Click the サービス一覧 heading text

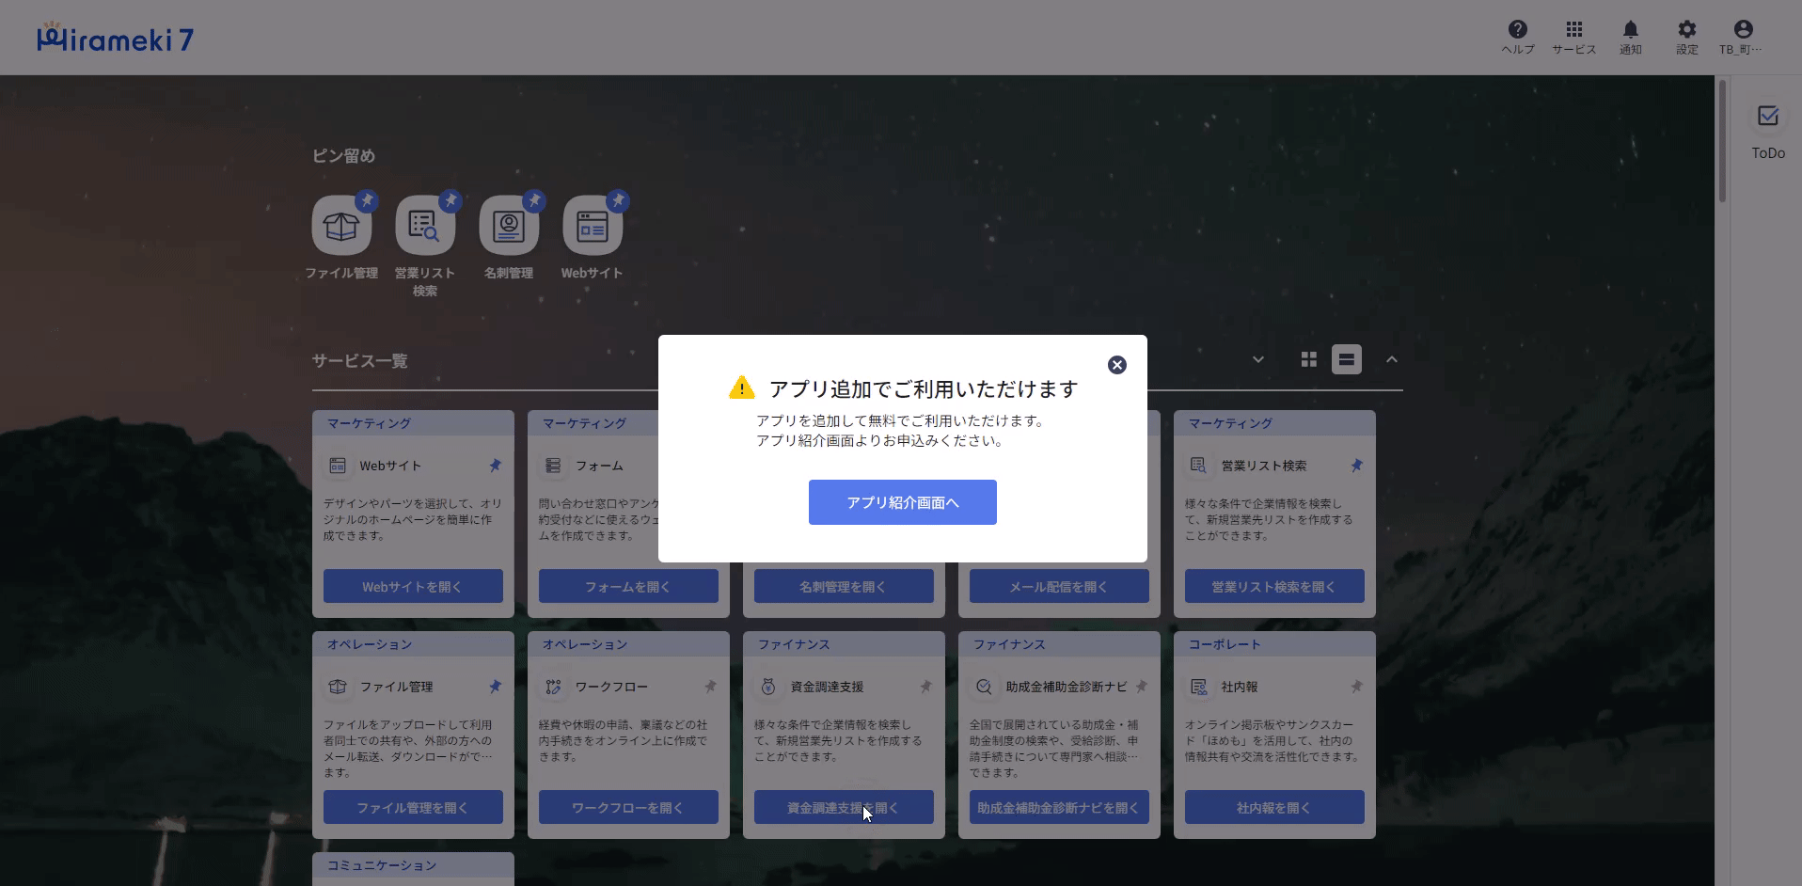point(360,361)
